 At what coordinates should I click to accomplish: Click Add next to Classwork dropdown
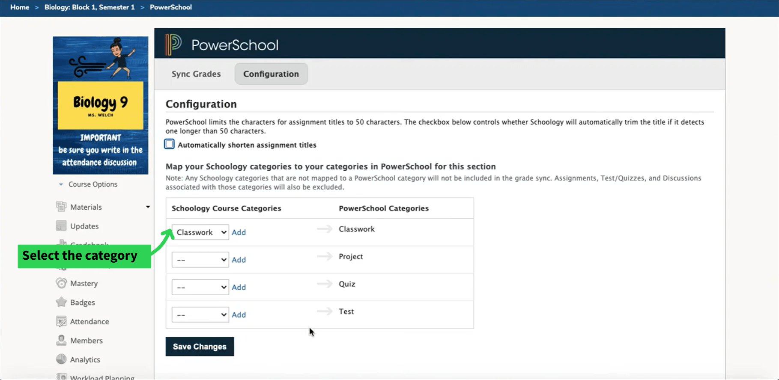pyautogui.click(x=239, y=232)
